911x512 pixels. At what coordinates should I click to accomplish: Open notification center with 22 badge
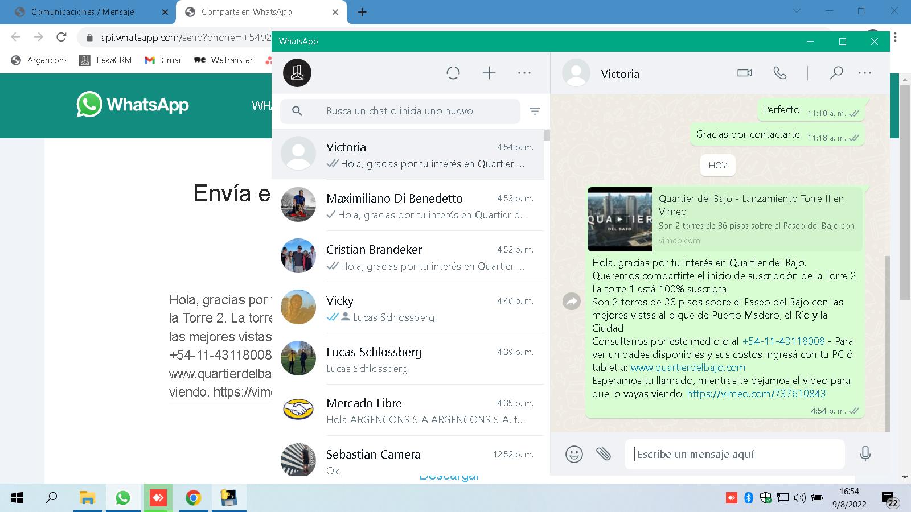coord(890,499)
